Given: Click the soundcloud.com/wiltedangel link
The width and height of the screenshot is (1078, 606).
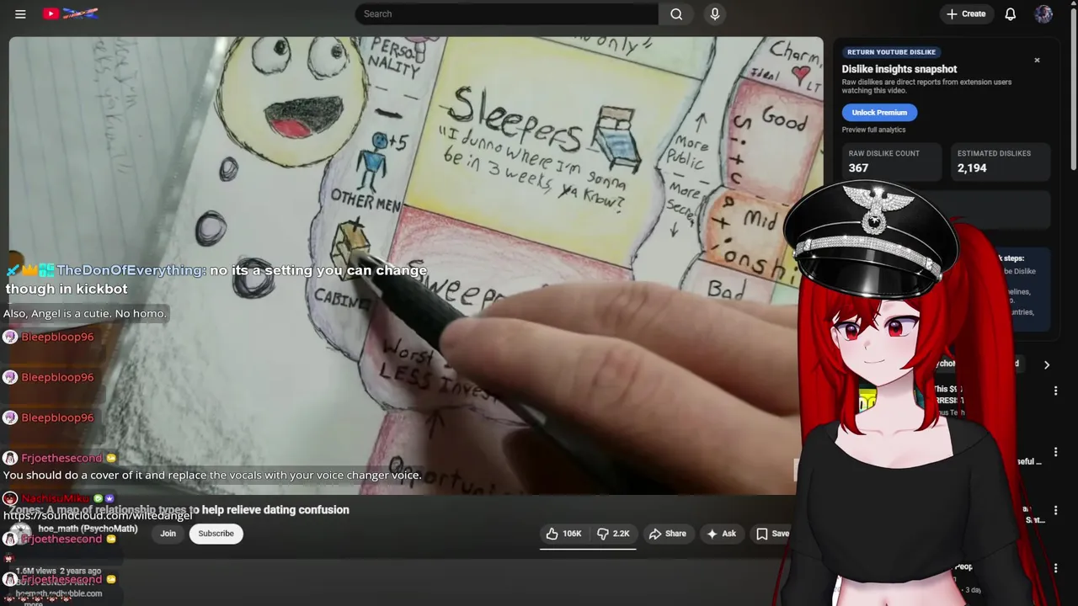Looking at the screenshot, I should click(98, 516).
